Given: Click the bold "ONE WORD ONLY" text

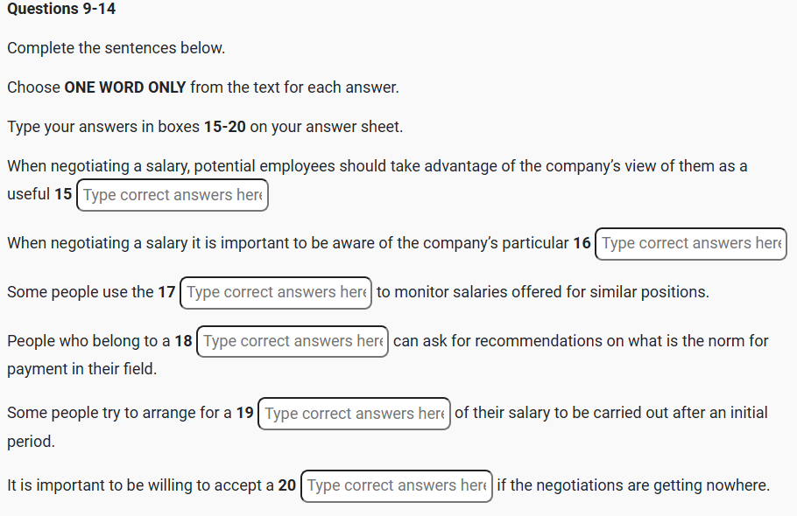Looking at the screenshot, I should pos(124,87).
